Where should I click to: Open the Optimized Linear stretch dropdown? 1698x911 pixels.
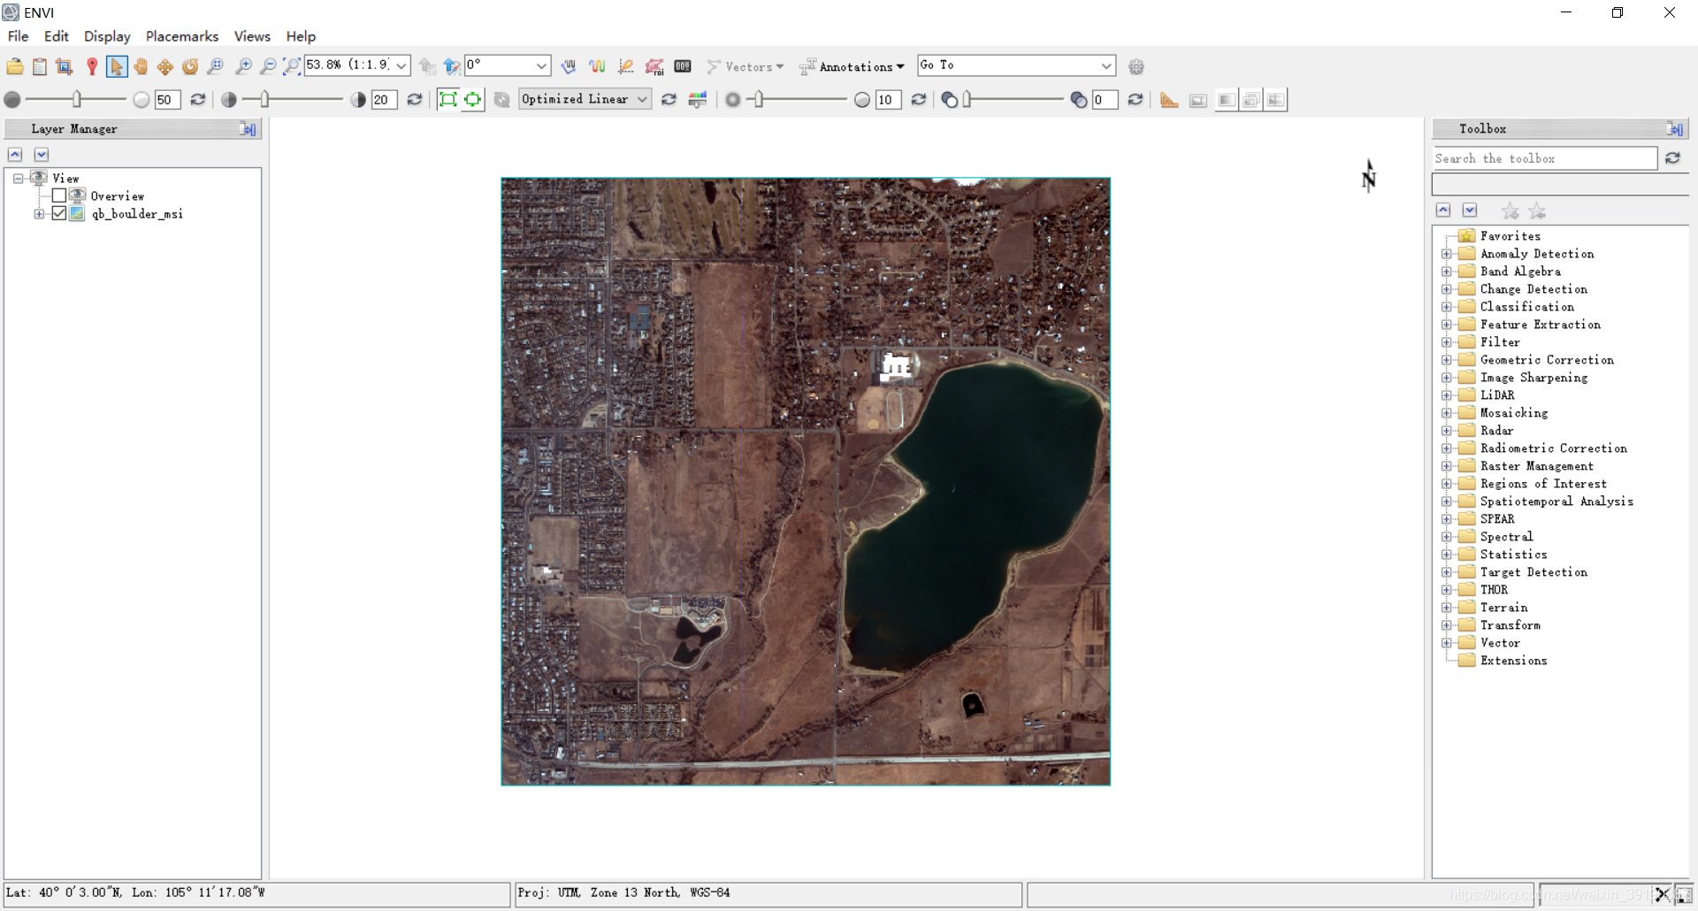coord(643,99)
